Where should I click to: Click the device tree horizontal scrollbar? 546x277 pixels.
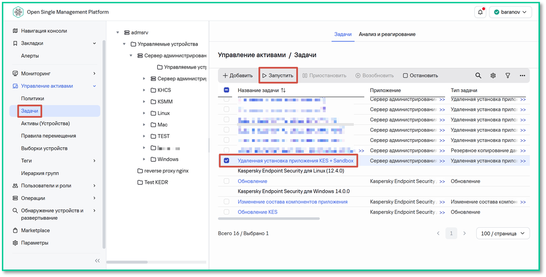pyautogui.click(x=126, y=262)
